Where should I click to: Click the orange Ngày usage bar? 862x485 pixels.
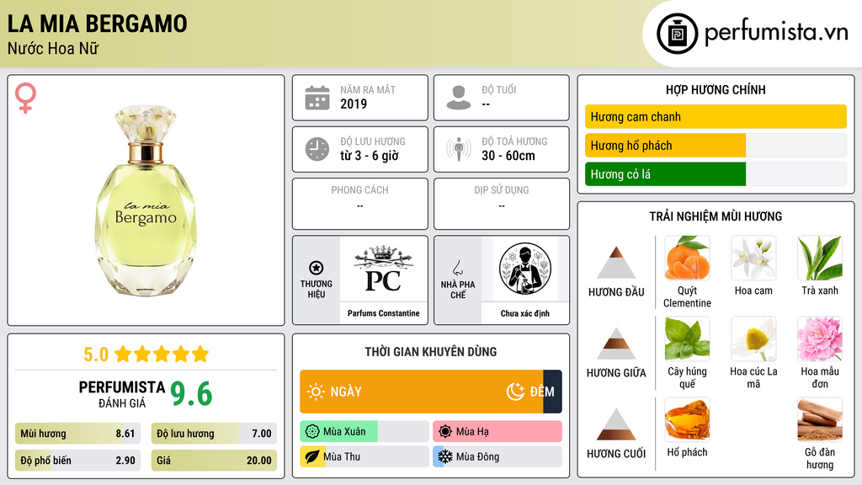click(x=422, y=392)
